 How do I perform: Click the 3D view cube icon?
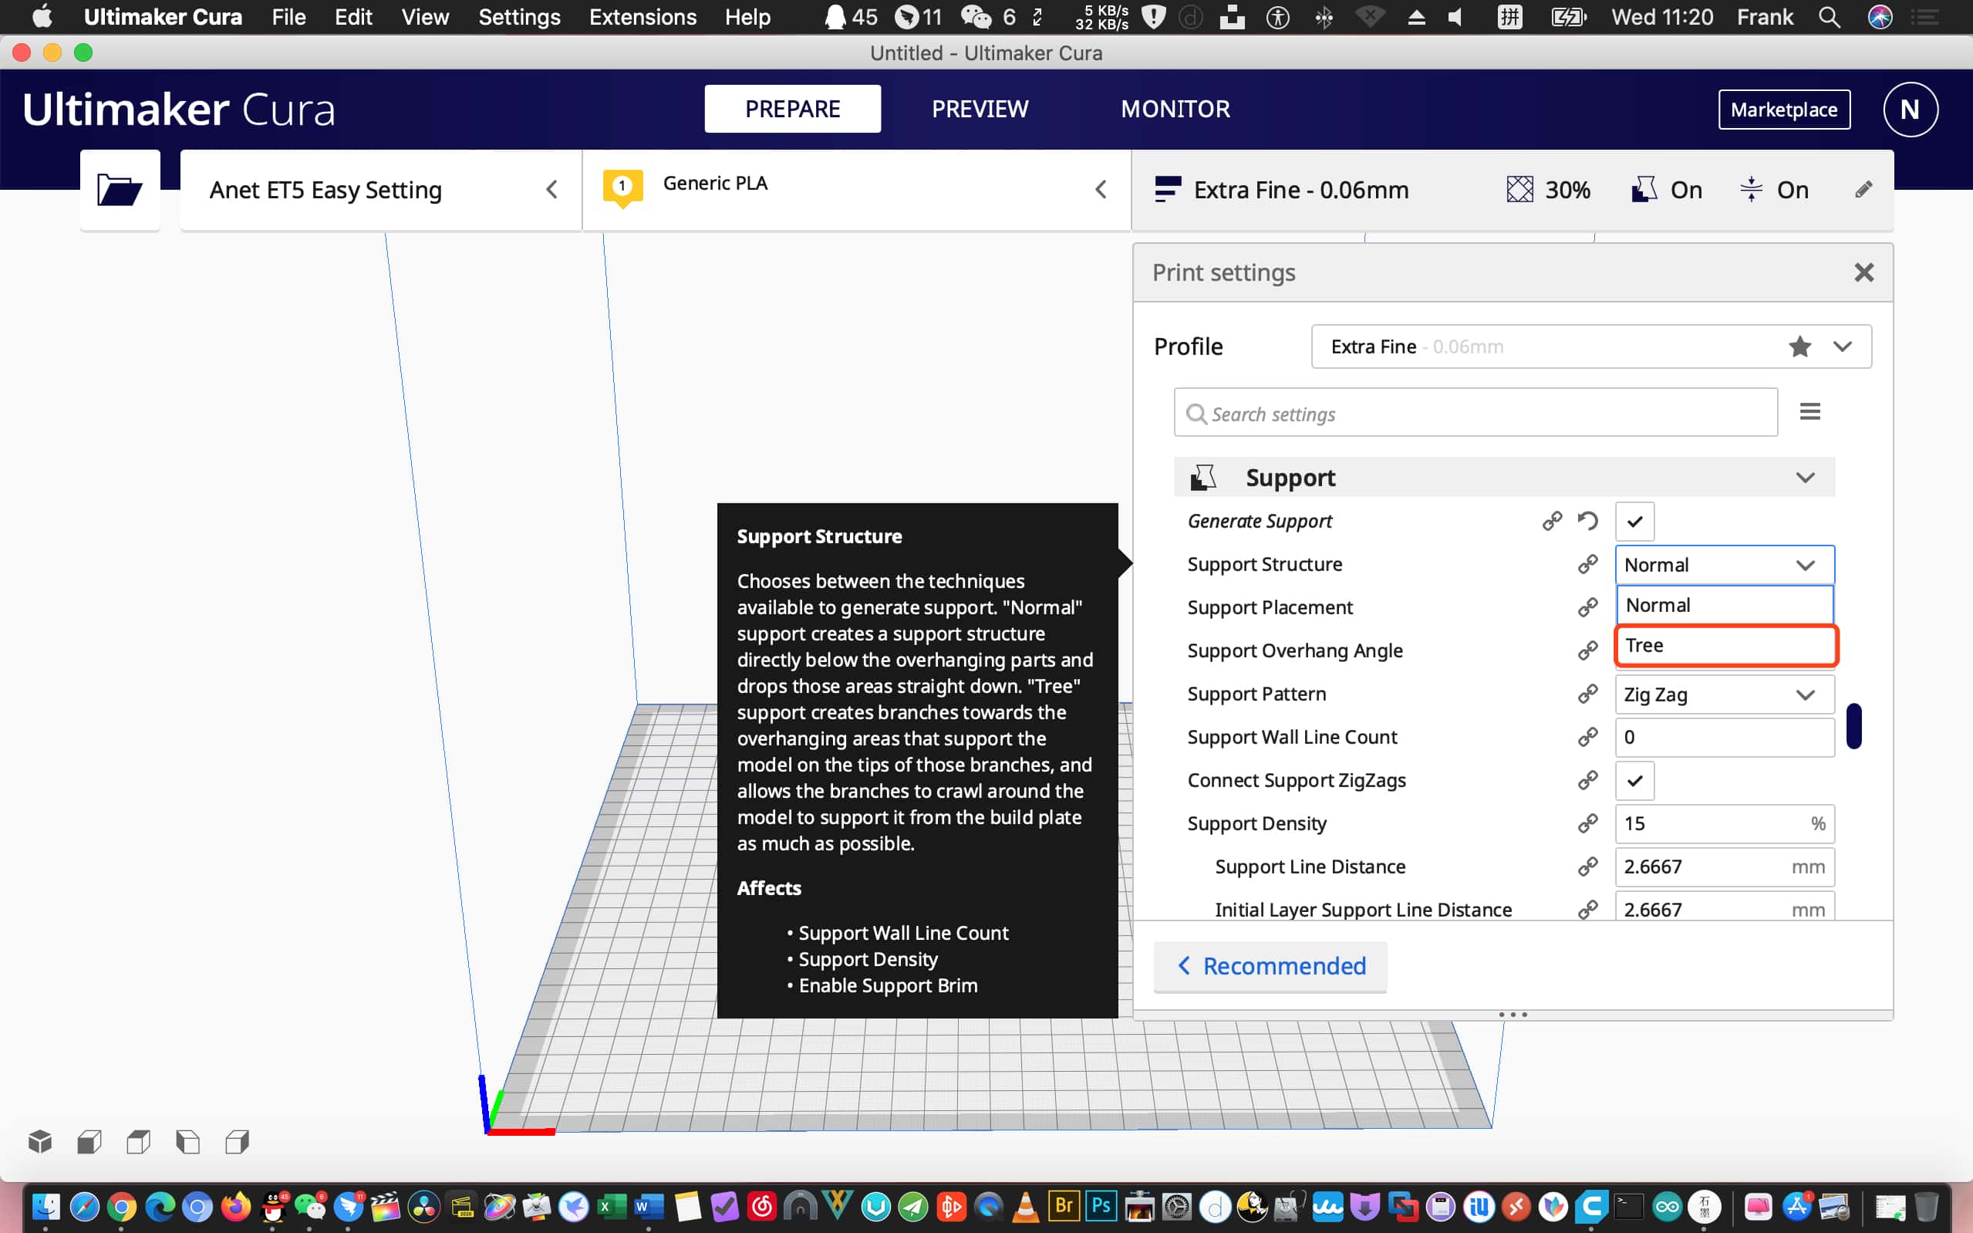click(x=40, y=1142)
